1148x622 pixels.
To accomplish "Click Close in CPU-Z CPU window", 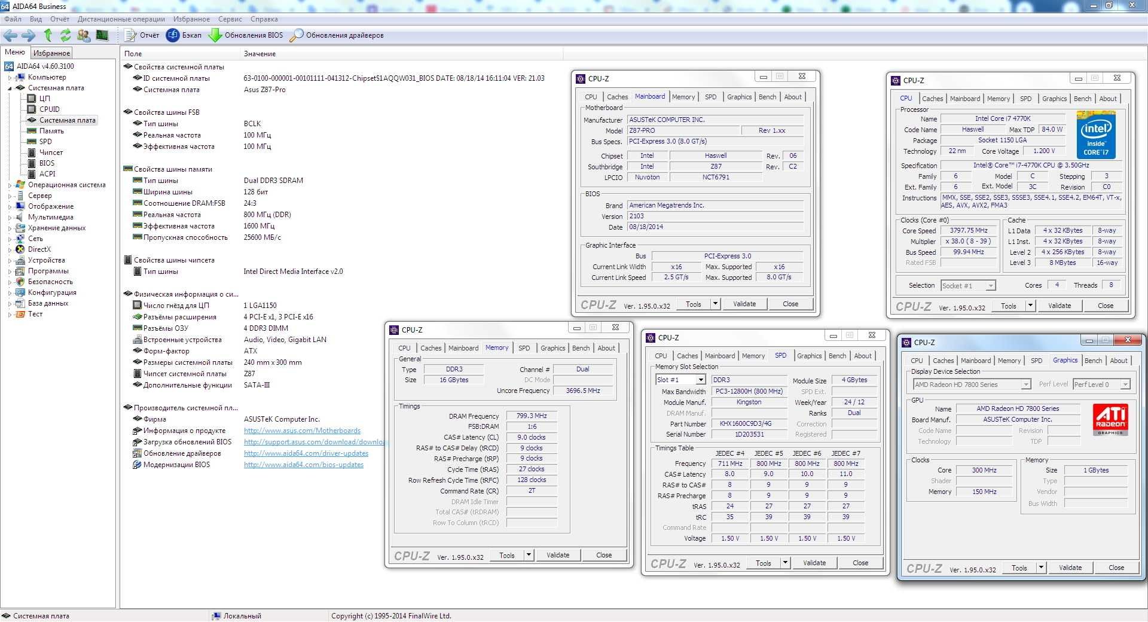I will (x=1106, y=306).
